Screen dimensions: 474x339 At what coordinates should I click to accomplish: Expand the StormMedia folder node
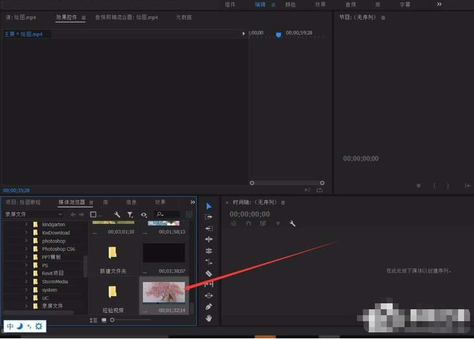26,282
